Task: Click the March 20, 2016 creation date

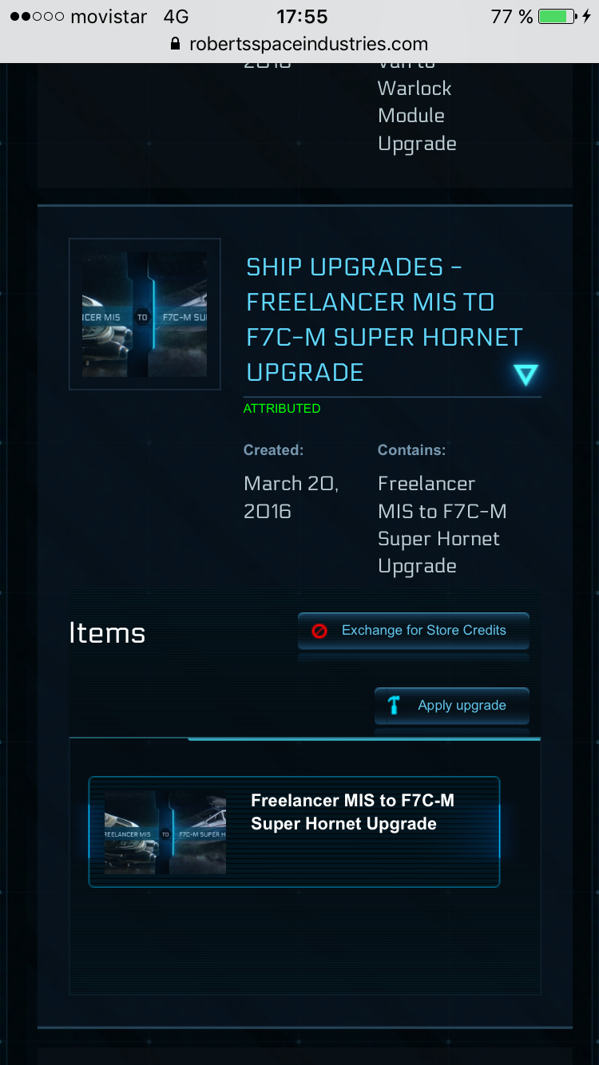Action: pyautogui.click(x=291, y=497)
